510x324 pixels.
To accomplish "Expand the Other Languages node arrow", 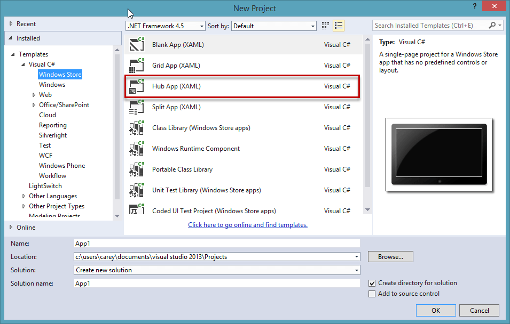I will click(23, 196).
